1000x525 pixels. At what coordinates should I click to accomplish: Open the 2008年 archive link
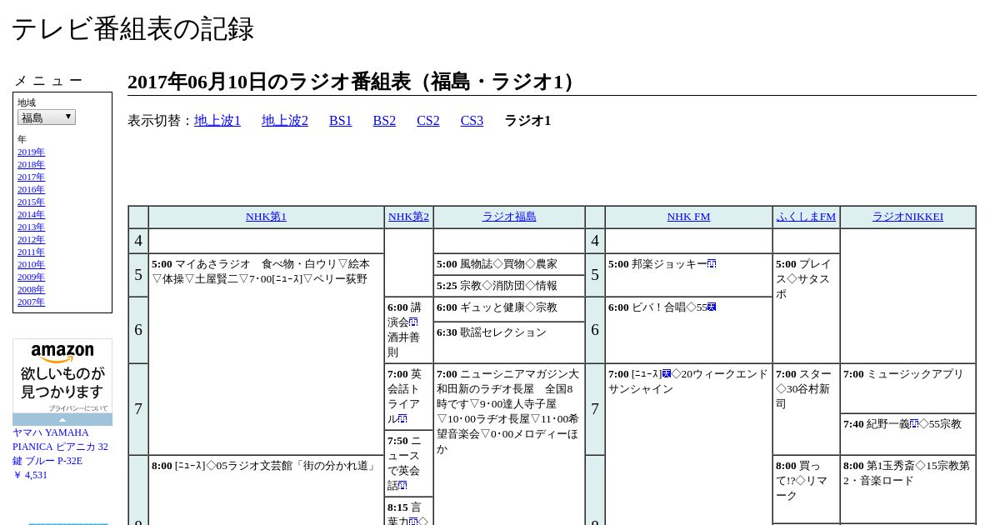point(31,289)
